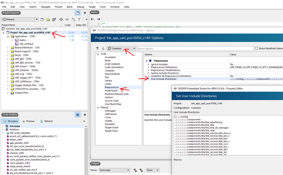Toggle the Code Outline dock window icon

(x=78, y=115)
